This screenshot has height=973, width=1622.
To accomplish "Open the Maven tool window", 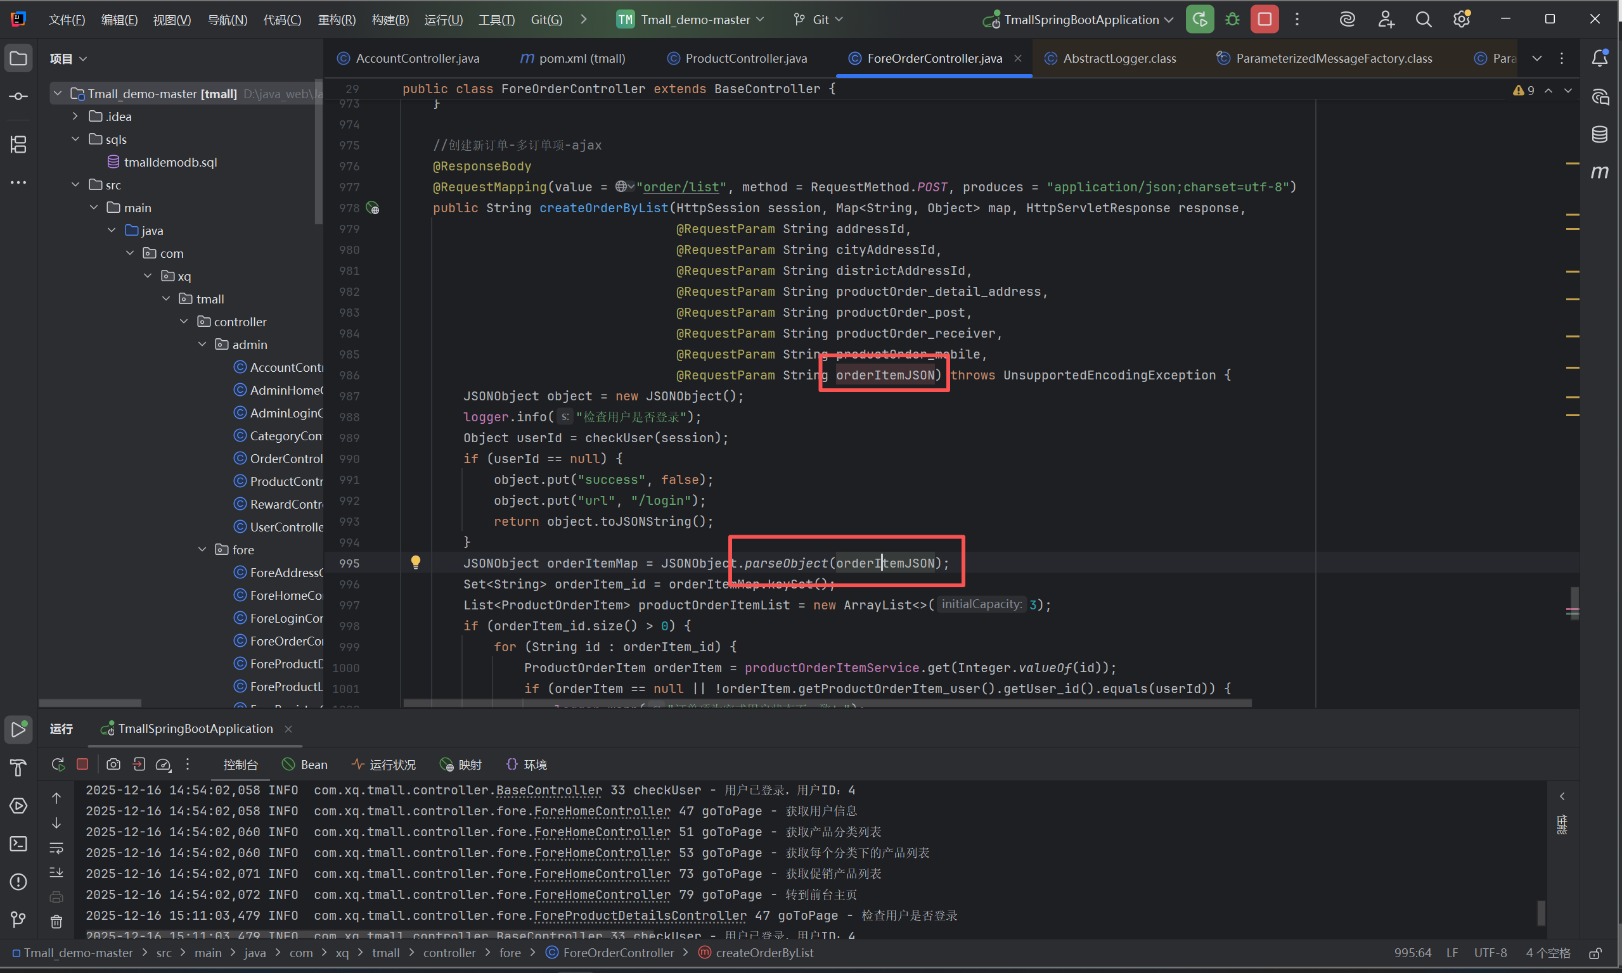I will tap(1599, 172).
